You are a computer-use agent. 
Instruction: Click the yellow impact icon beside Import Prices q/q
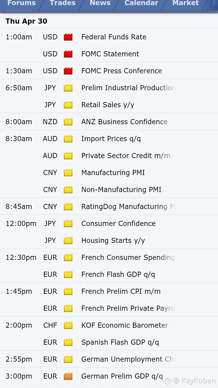pos(68,139)
